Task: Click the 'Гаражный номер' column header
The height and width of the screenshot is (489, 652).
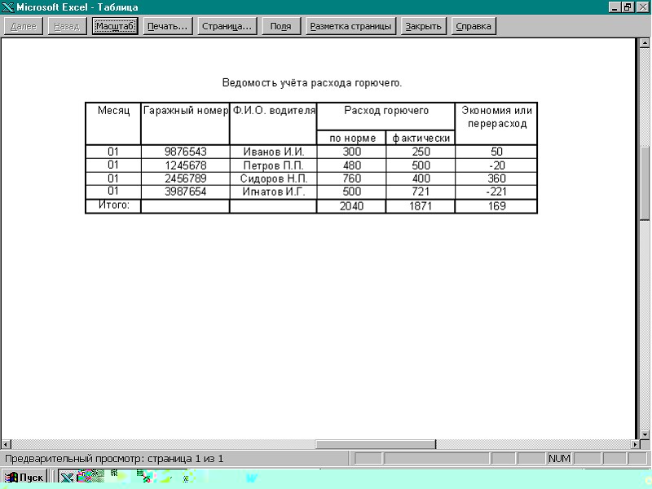Action: pos(186,111)
